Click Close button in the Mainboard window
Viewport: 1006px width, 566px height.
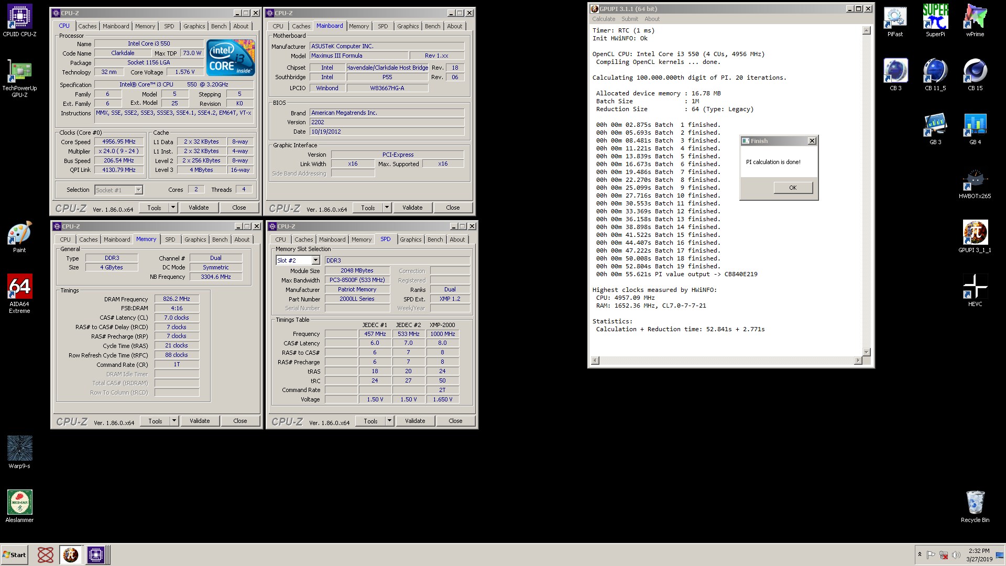point(453,208)
